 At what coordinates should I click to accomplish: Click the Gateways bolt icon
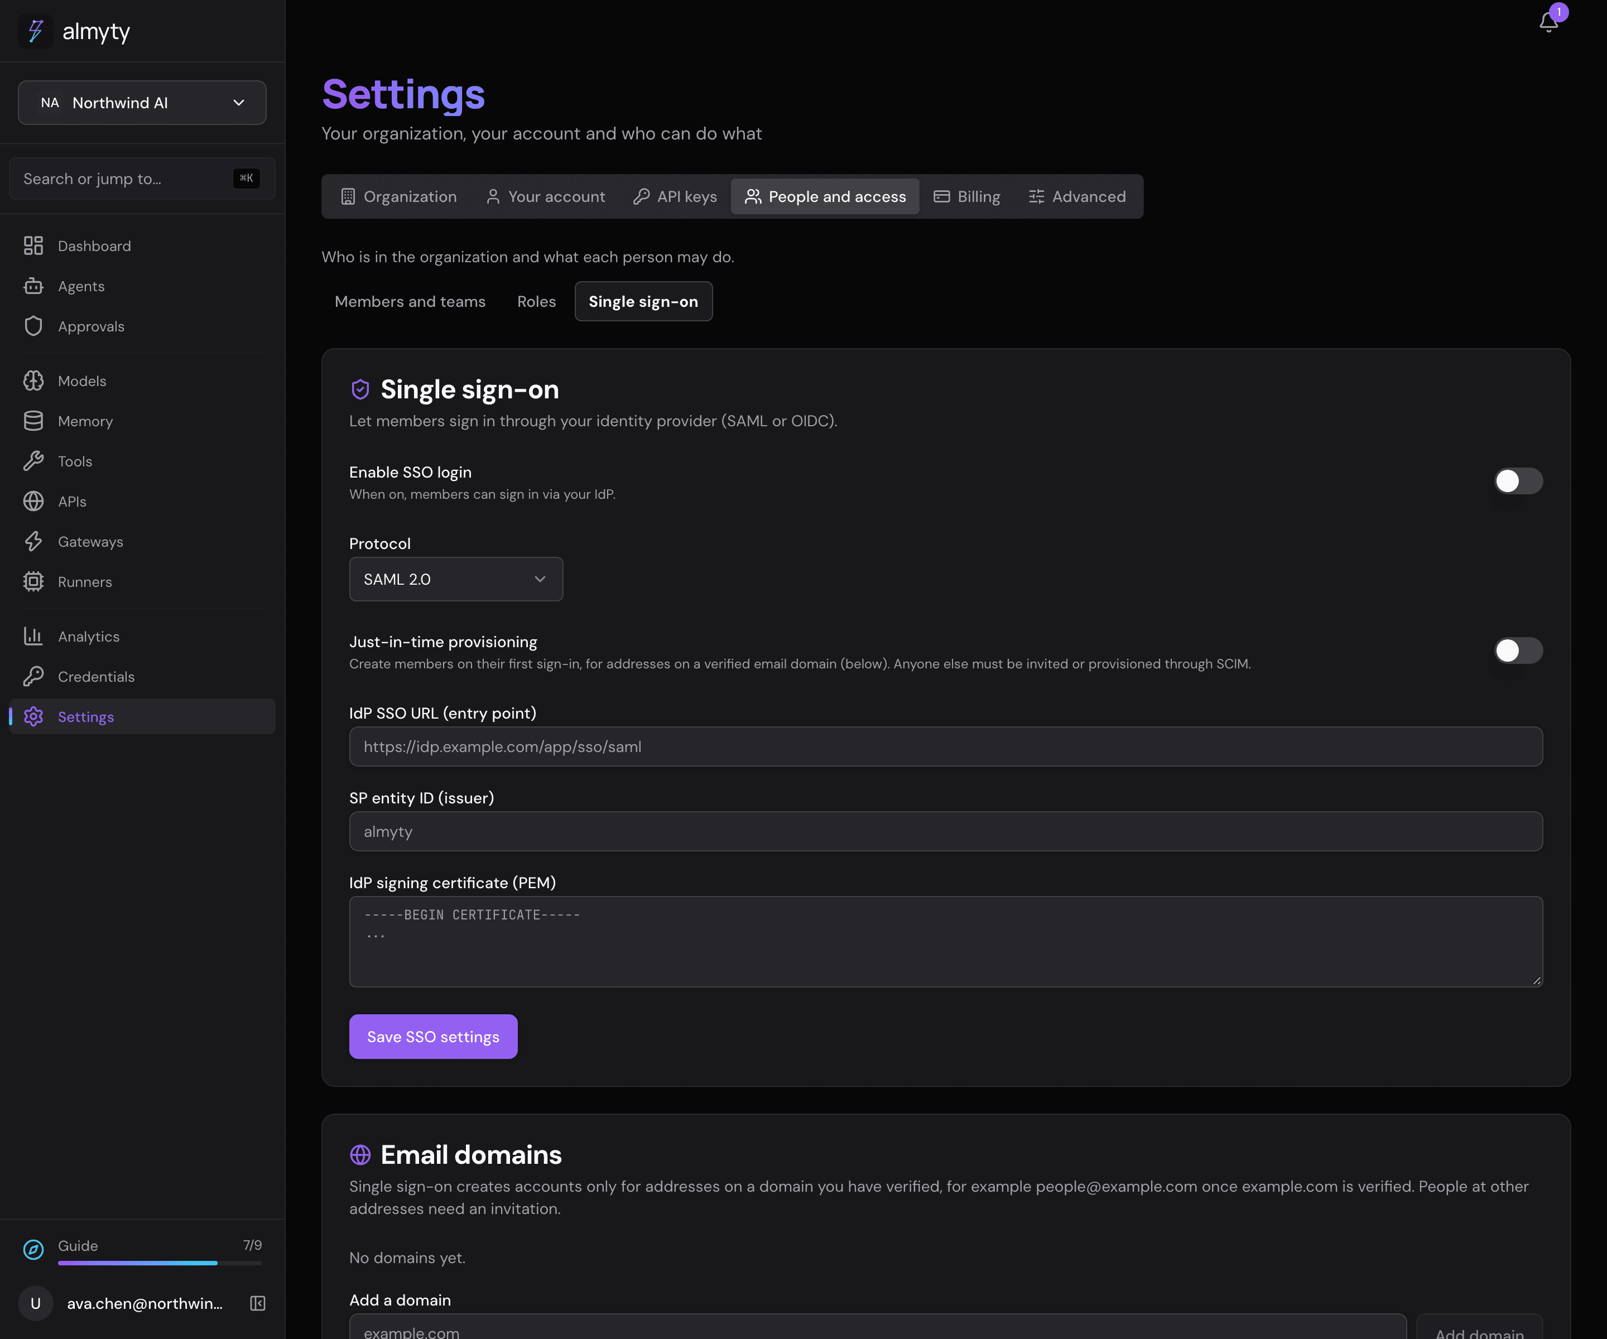pos(33,542)
